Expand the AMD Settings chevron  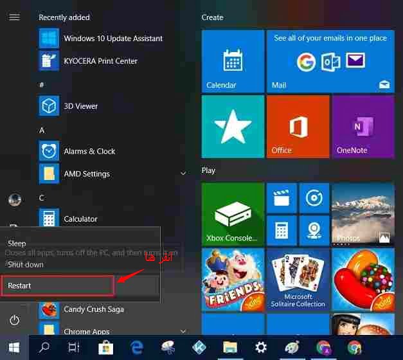point(183,174)
